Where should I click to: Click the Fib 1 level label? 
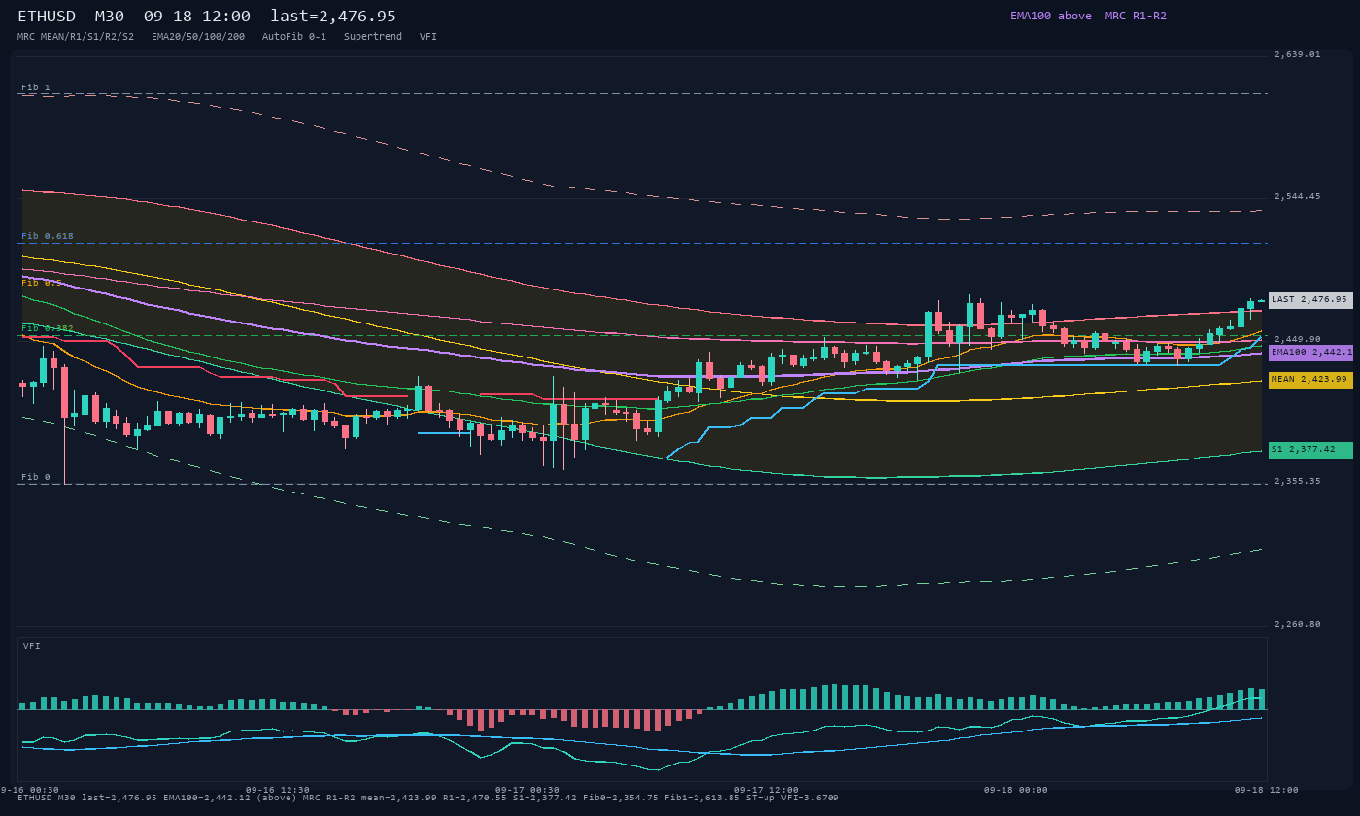point(36,87)
